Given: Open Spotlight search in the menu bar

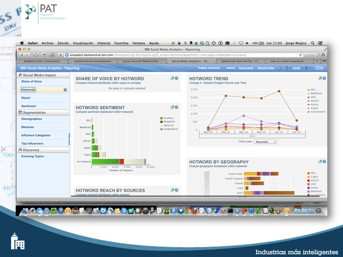Looking at the screenshot, I should 313,43.
